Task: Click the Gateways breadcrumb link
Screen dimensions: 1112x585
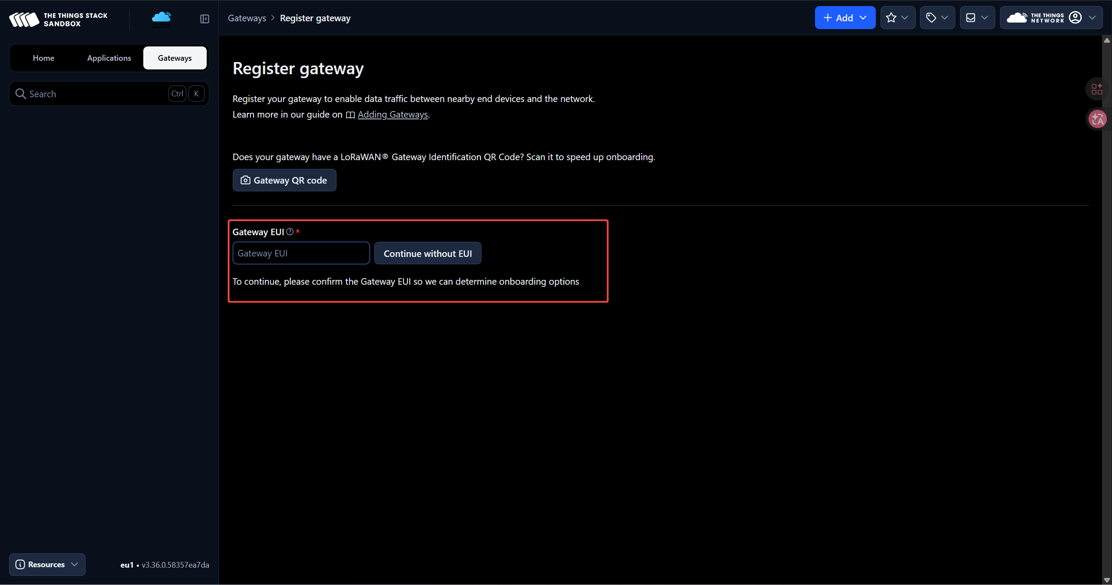Action: coord(247,18)
